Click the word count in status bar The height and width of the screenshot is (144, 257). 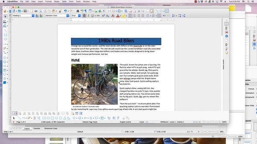coord(53,122)
